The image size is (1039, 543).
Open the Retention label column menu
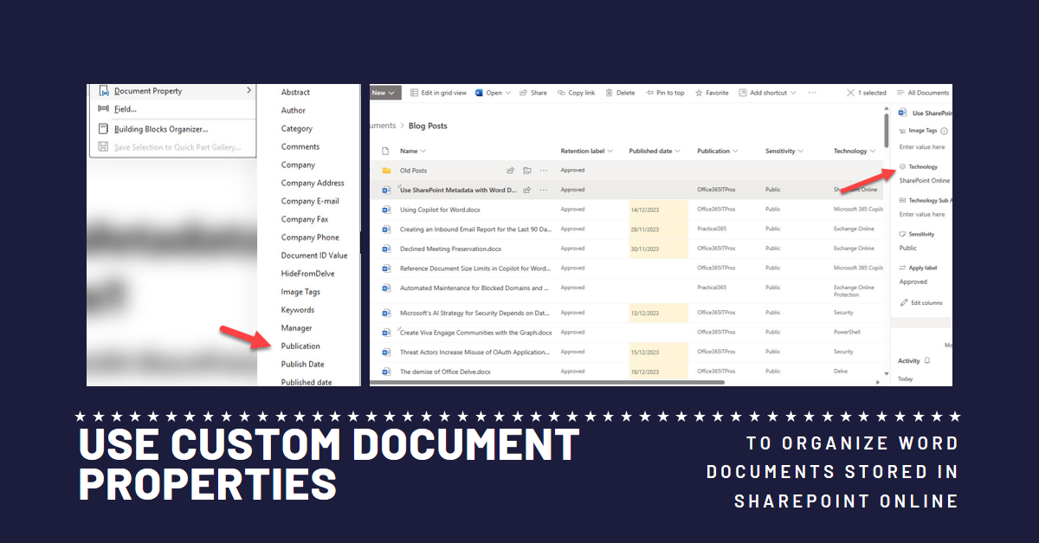point(587,152)
